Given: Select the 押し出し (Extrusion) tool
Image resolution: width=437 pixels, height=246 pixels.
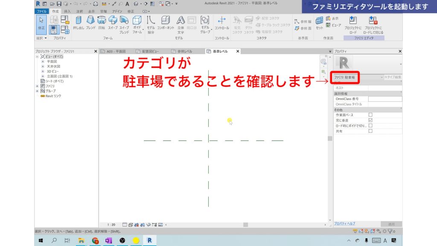Looking at the screenshot, I should (x=78, y=23).
